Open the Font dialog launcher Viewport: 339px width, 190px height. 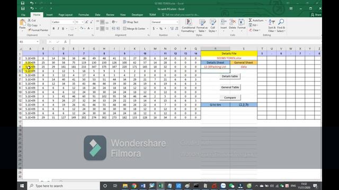[93, 35]
